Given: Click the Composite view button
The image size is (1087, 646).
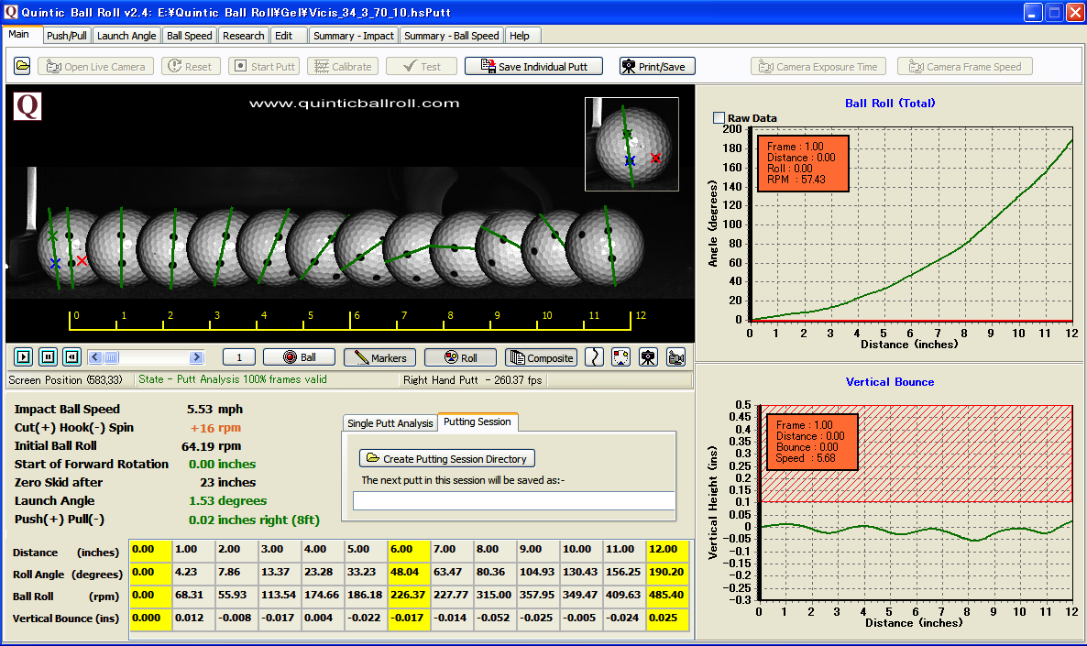Looking at the screenshot, I should coord(541,357).
